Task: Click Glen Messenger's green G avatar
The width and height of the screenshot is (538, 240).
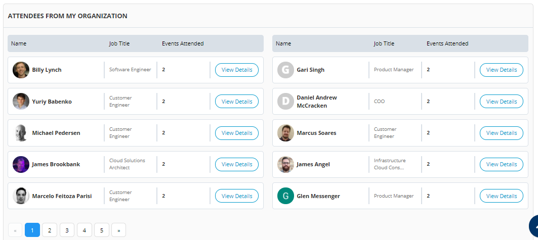Action: click(285, 196)
